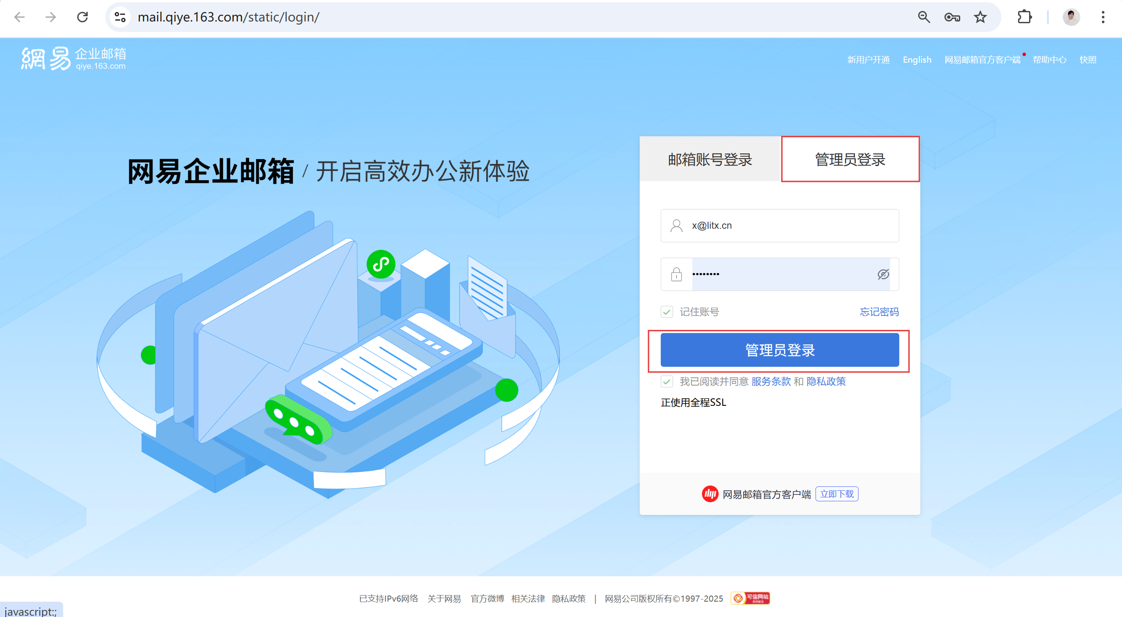Uncheck the 记住账号 checkbox
Image resolution: width=1122 pixels, height=617 pixels.
(x=666, y=312)
